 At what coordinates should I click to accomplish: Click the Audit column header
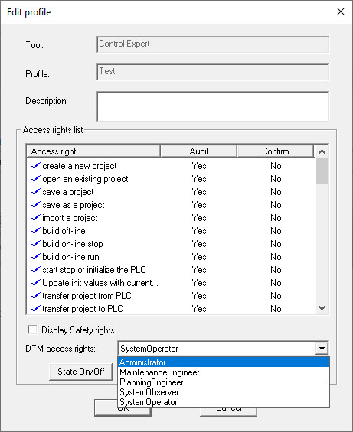(x=199, y=151)
